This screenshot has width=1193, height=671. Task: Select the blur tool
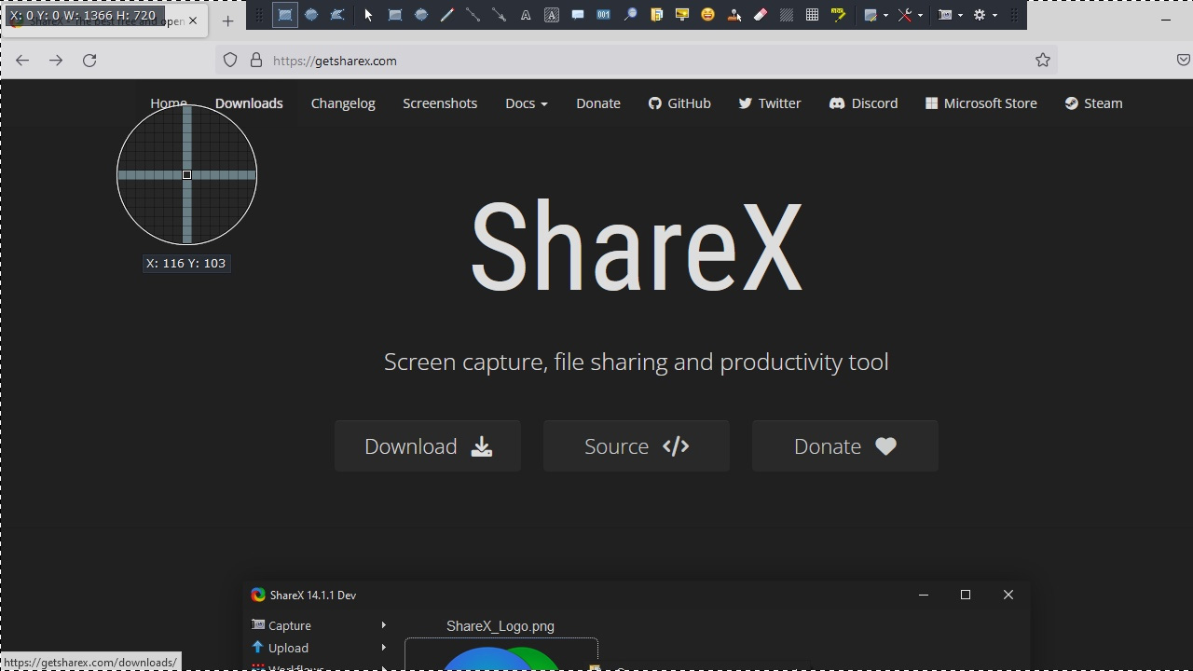tap(787, 15)
